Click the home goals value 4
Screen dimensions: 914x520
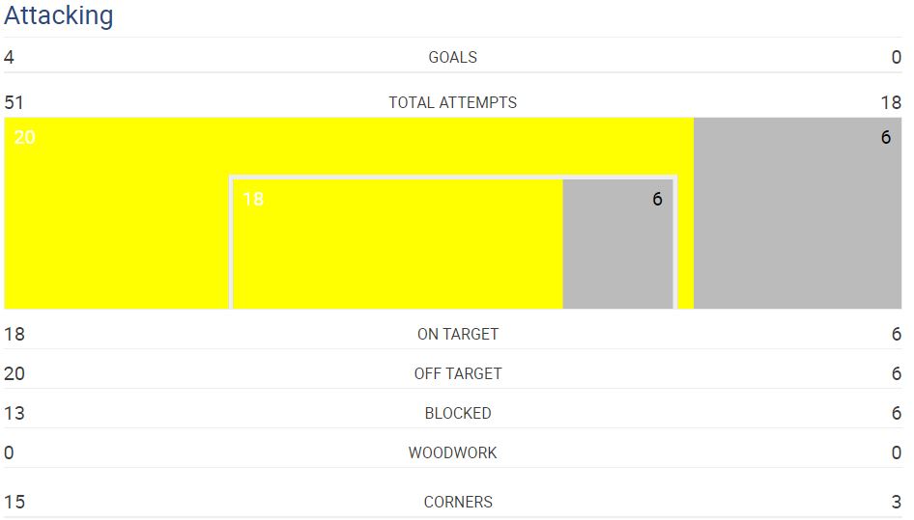coord(9,57)
